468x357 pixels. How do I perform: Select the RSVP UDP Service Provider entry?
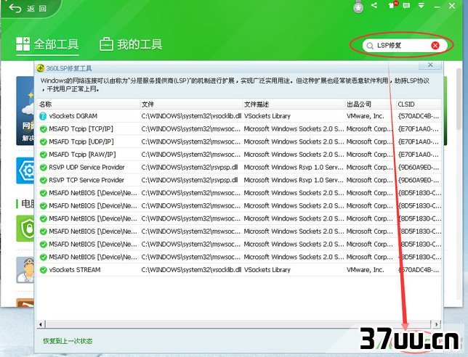(x=86, y=168)
